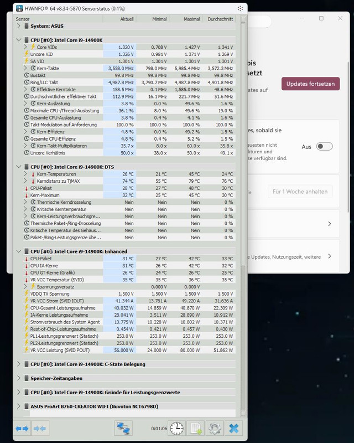Click thermometer icon beside VR VCC Temperatur

tap(27, 280)
